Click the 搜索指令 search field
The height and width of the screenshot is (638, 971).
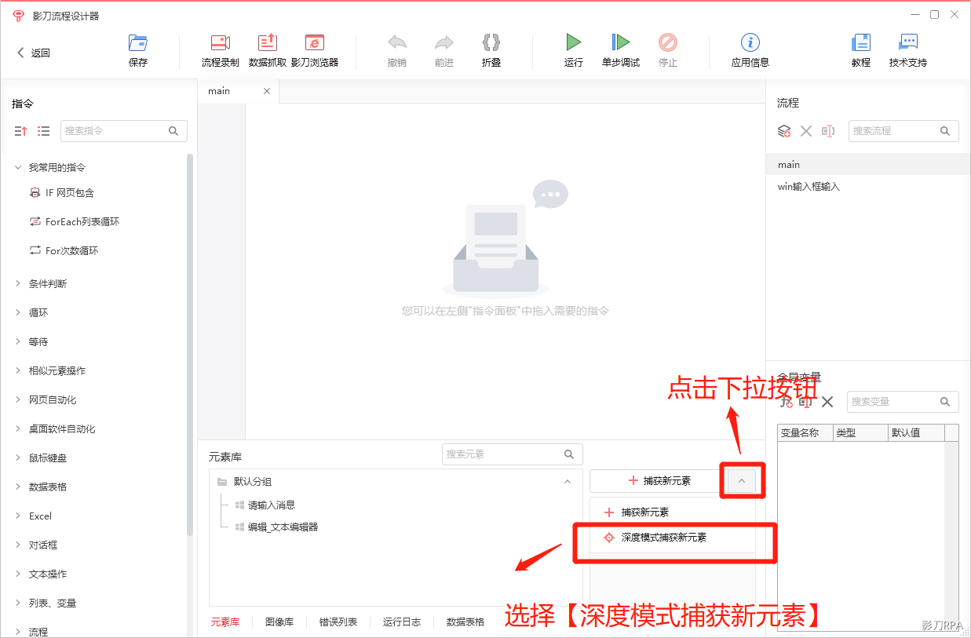coord(124,131)
